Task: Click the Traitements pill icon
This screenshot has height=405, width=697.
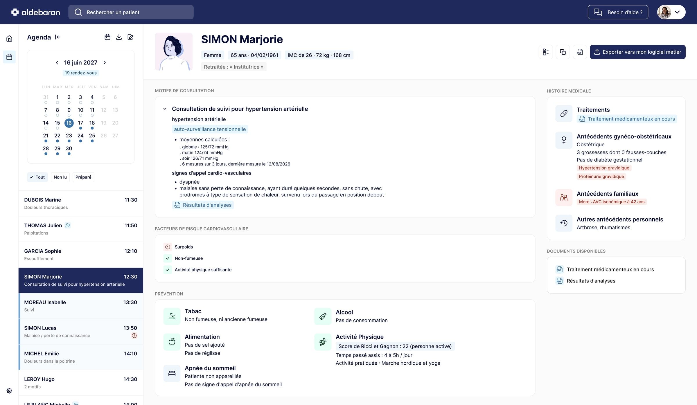Action: point(564,114)
